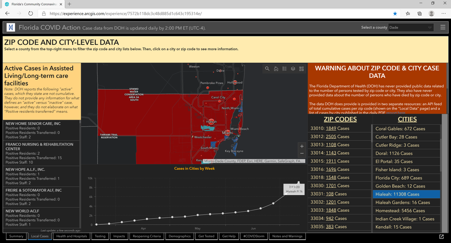Open the Demographics tab
Image resolution: width=451 pixels, height=243 pixels.
(x=180, y=236)
